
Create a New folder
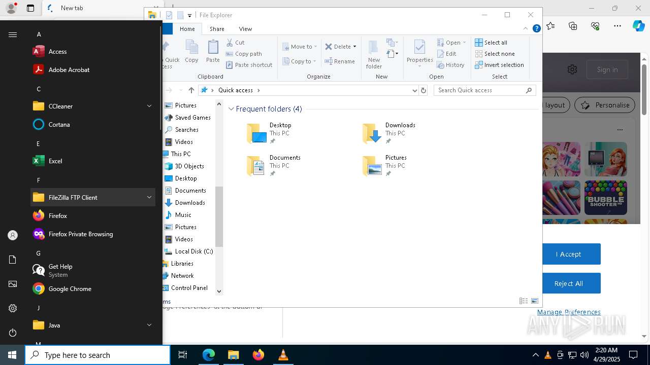(374, 54)
